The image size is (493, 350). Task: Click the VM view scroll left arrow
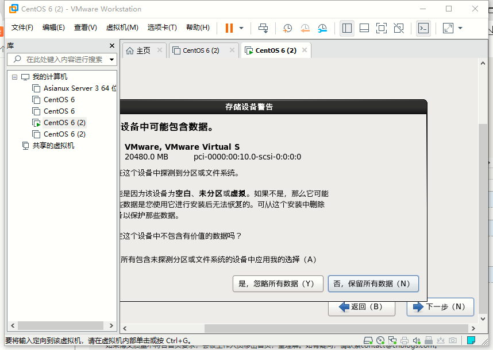(x=125, y=328)
